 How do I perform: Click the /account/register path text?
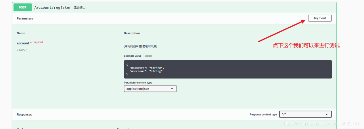pyautogui.click(x=53, y=7)
